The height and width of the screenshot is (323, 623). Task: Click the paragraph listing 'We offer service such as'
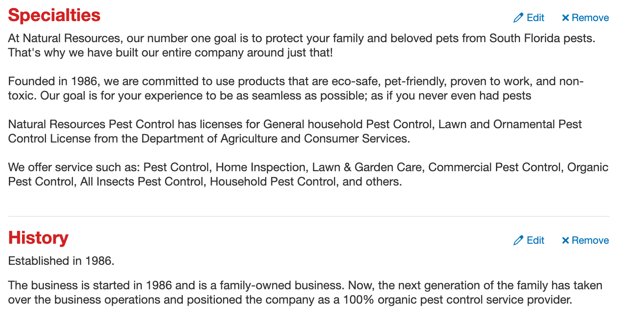308,174
